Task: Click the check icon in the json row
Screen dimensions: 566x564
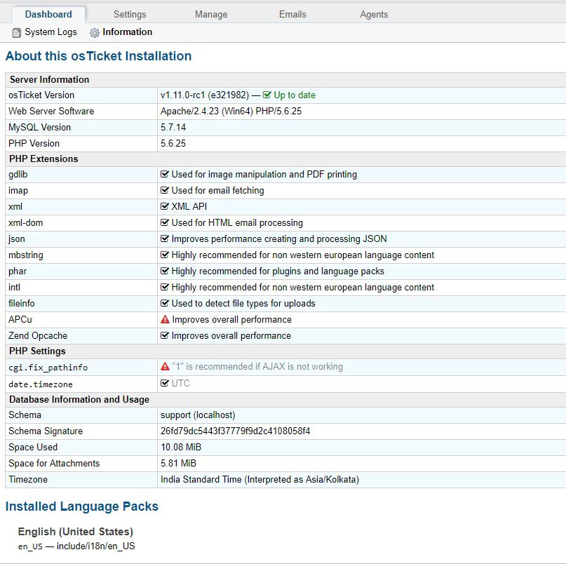Action: pyautogui.click(x=165, y=239)
